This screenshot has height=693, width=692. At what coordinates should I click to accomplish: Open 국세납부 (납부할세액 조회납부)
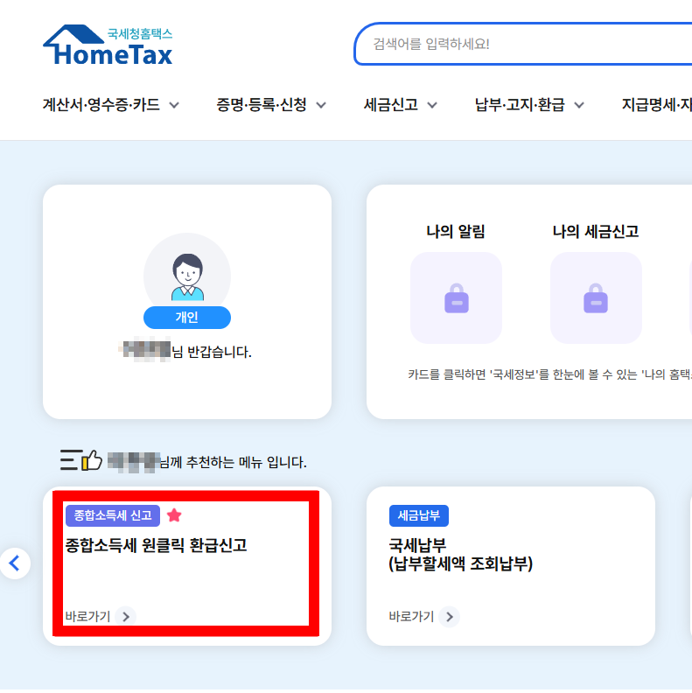point(460,555)
